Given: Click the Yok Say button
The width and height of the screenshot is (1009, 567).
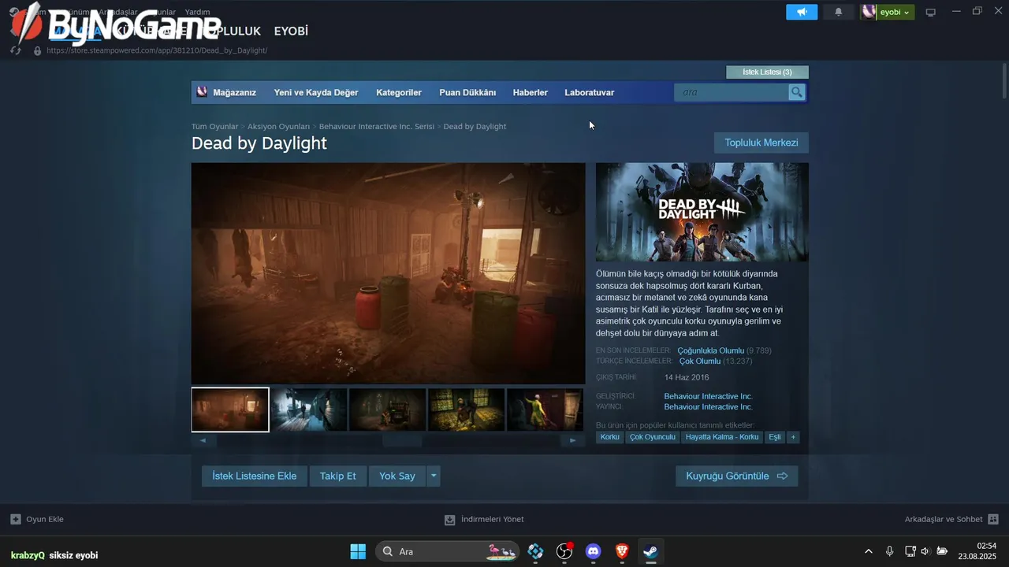Looking at the screenshot, I should (397, 476).
